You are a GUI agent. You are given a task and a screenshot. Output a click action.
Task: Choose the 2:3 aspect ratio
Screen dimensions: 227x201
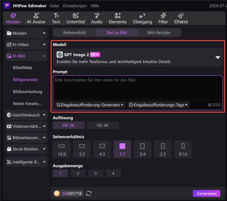tap(163, 149)
